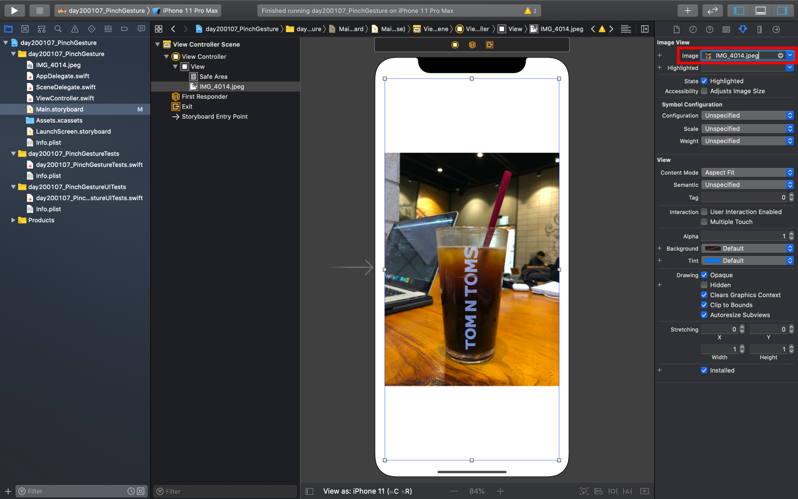Show the History inspector
This screenshot has height=499, width=798.
pos(693,29)
